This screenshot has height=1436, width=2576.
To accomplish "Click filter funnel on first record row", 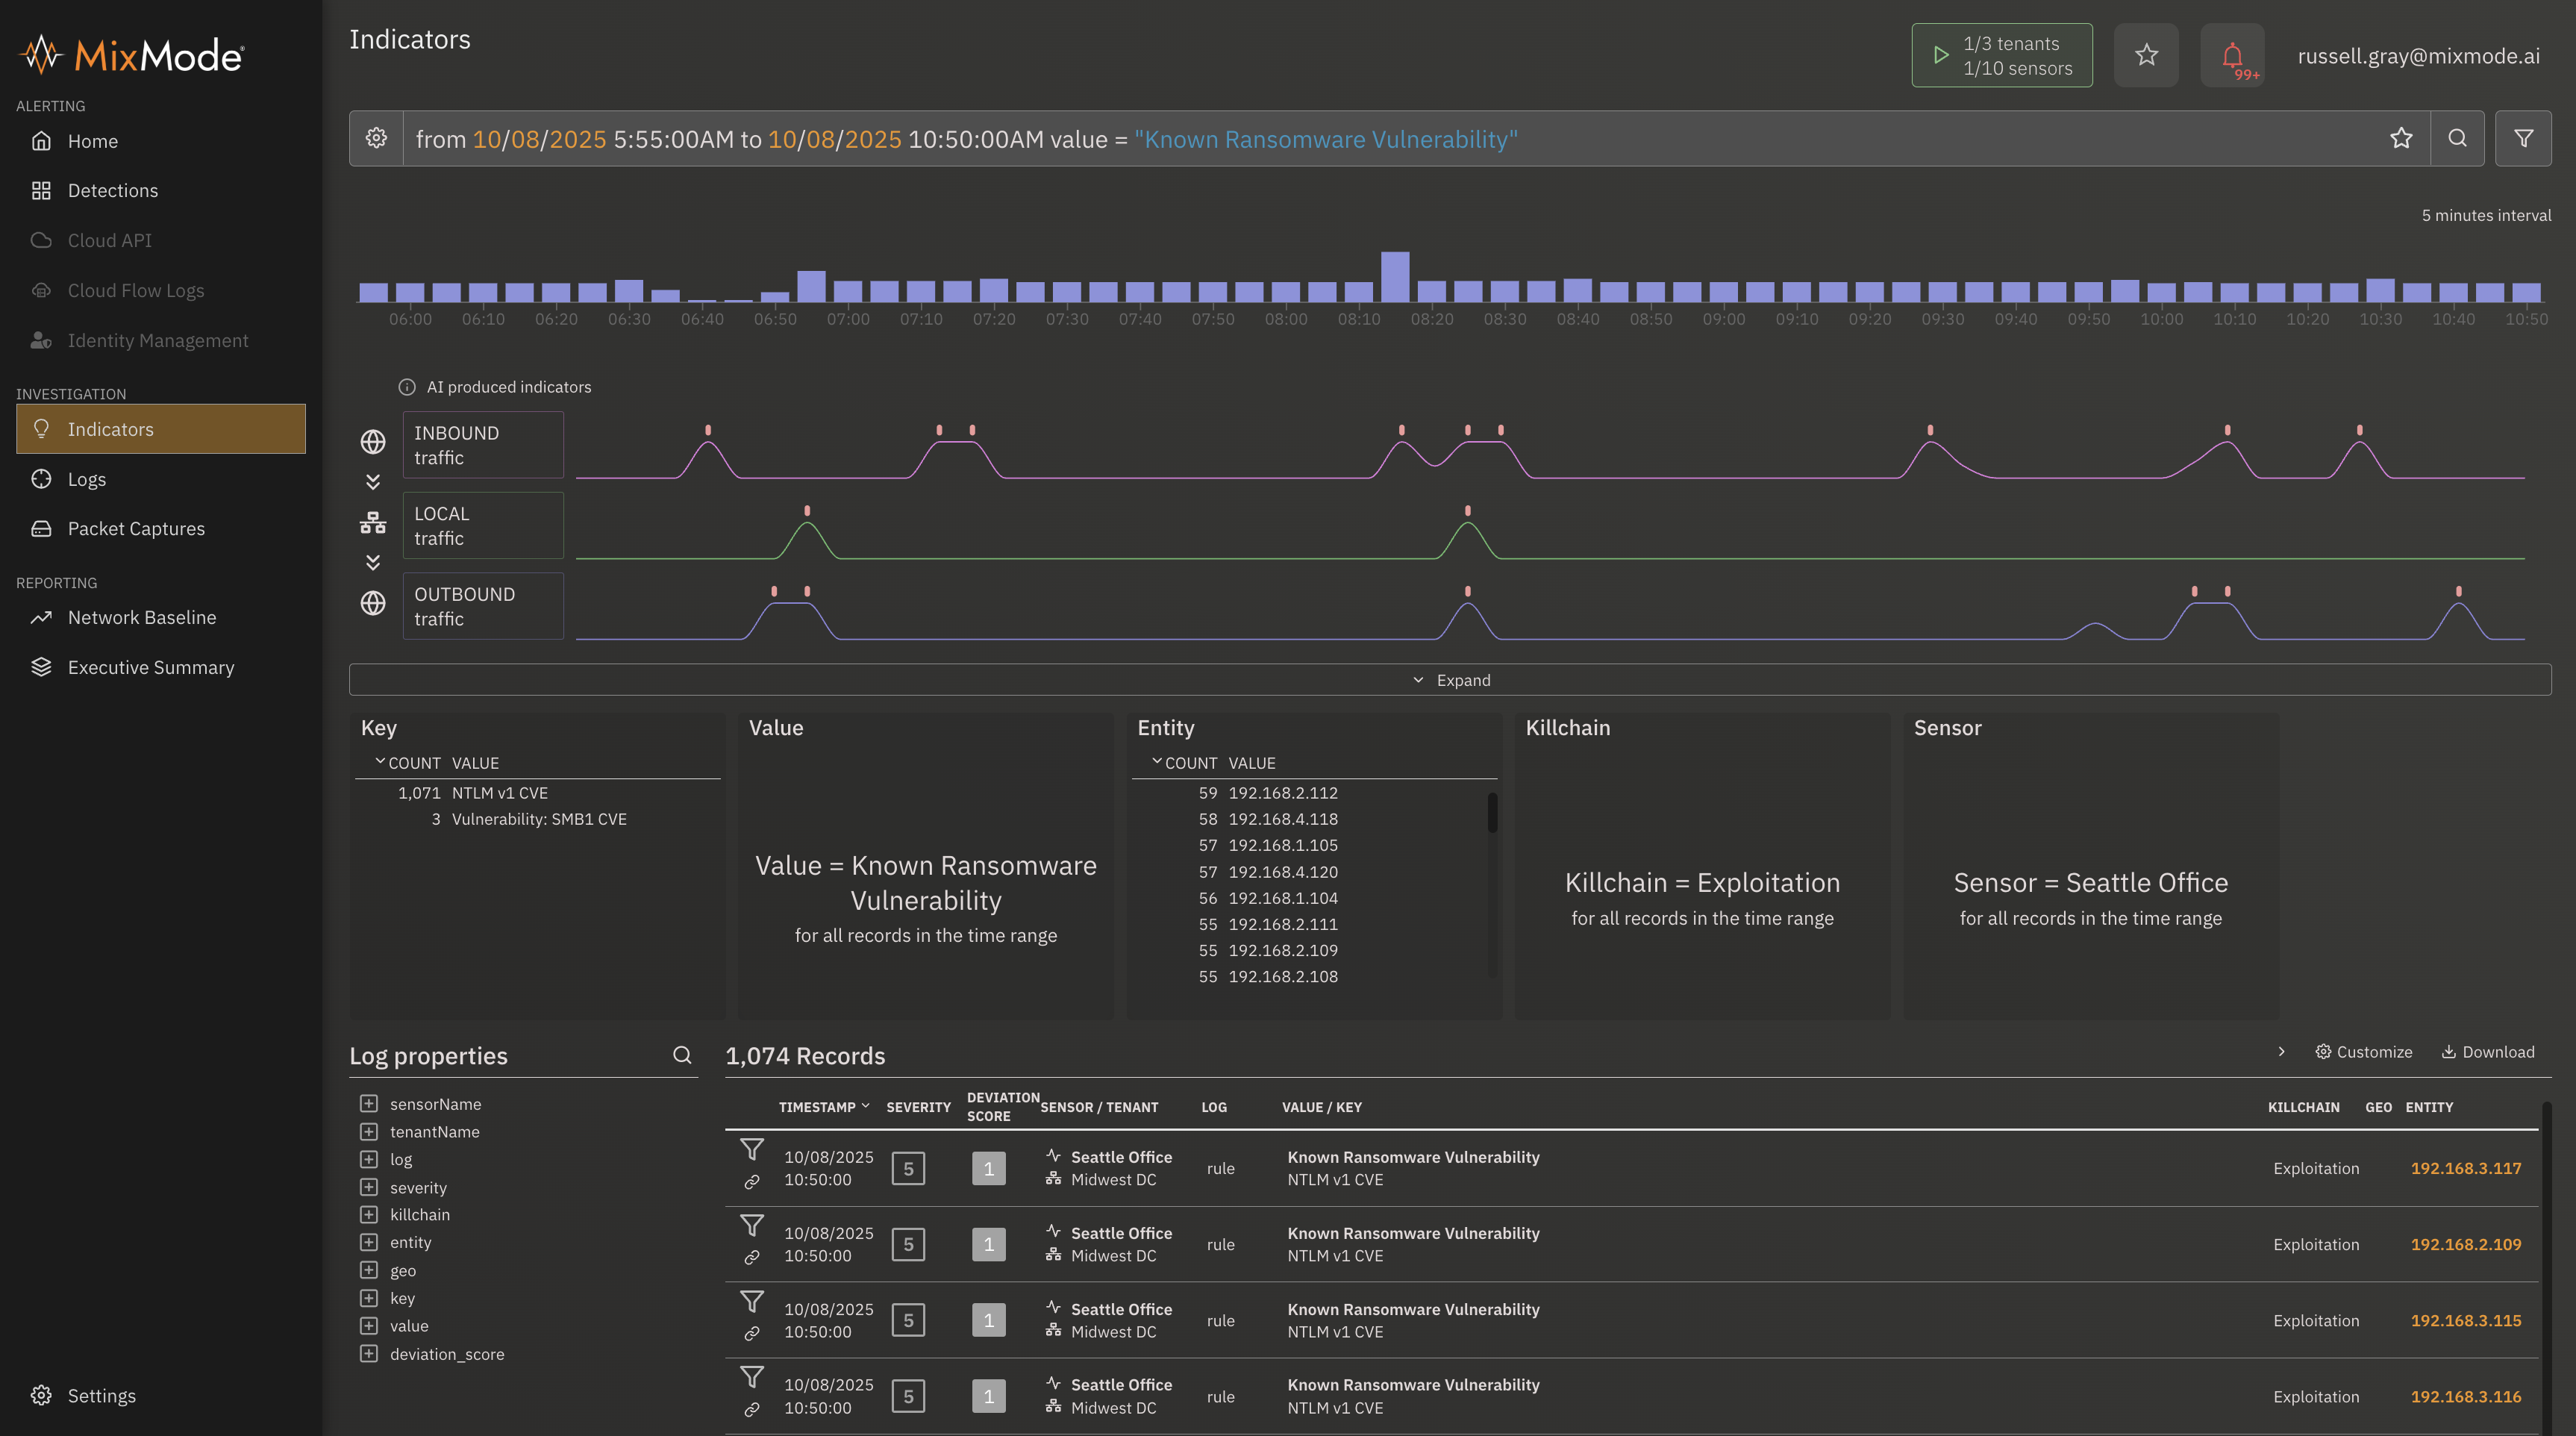I will [x=752, y=1149].
